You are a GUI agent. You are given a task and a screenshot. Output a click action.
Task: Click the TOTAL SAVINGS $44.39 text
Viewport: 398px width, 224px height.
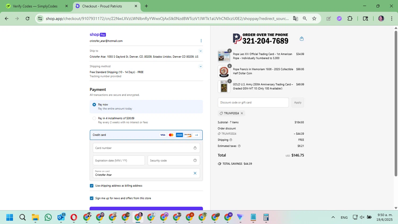(x=237, y=164)
